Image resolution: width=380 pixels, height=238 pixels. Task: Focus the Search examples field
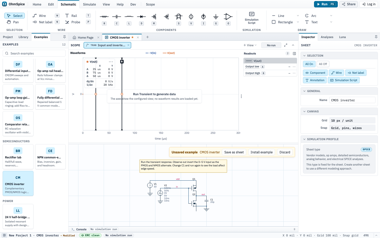click(34, 53)
